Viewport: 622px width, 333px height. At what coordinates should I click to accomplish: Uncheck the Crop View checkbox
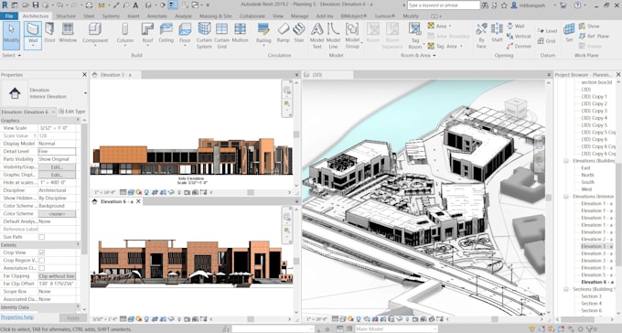[42, 252]
